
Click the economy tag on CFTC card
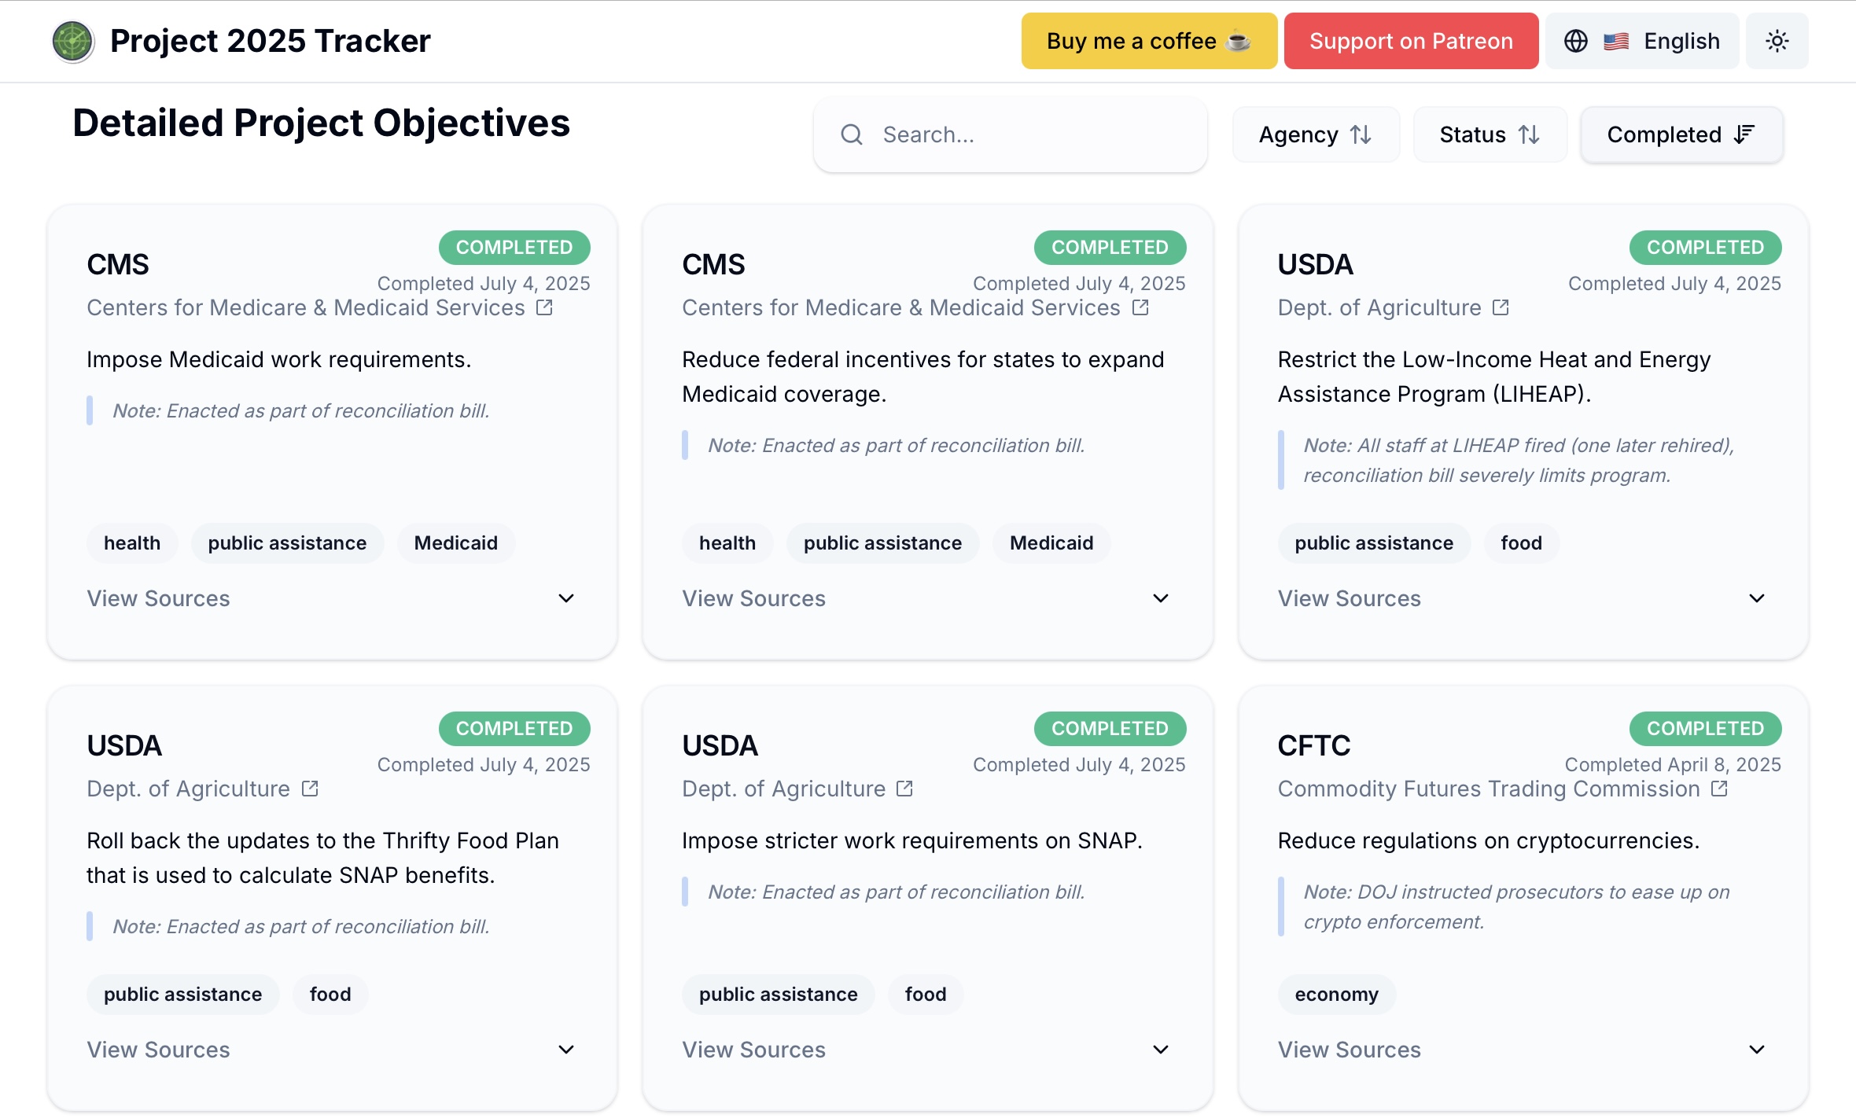pos(1336,995)
